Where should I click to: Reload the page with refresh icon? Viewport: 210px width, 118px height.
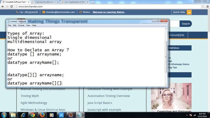click(x=11, y=7)
